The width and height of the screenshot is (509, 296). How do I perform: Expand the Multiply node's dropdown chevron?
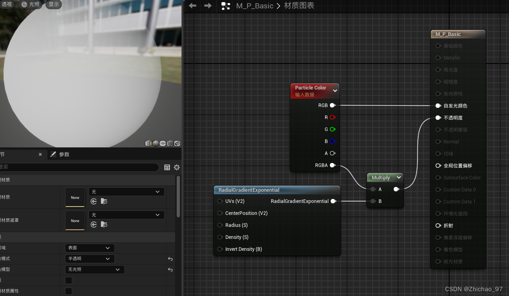399,177
